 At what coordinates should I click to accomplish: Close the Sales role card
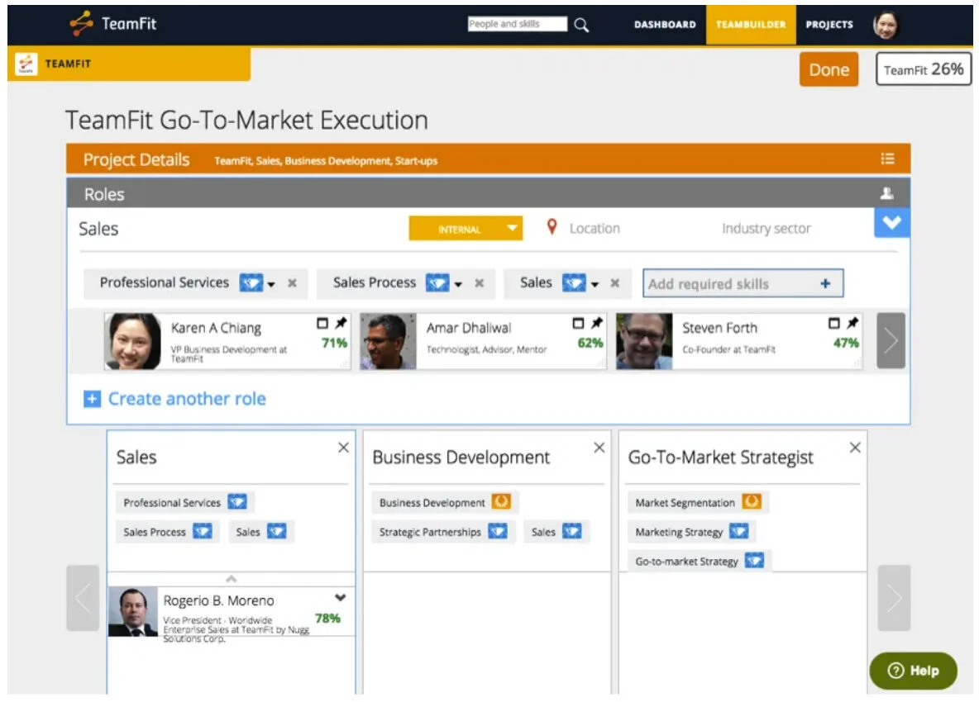[x=343, y=448]
